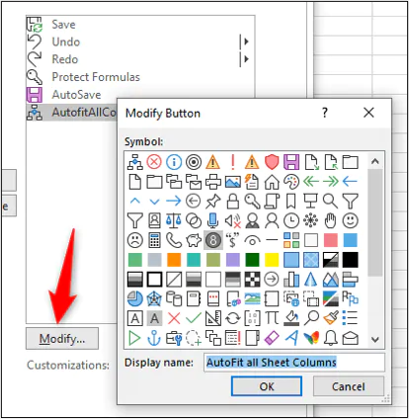Viewport: 409px width, 419px height.
Task: Select the calculator symbol
Action: (154, 240)
